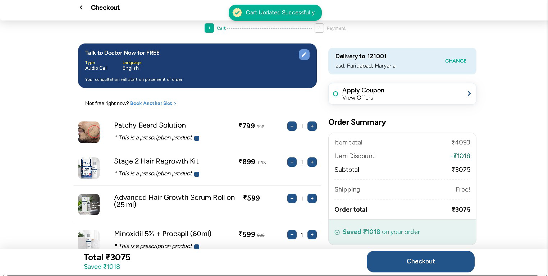The width and height of the screenshot is (548, 276).
Task: Decrease Patchy Beard Solution quantity
Action: tap(292, 126)
